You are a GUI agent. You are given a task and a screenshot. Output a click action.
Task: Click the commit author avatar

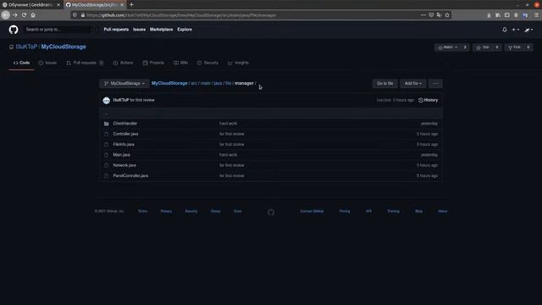[107, 100]
